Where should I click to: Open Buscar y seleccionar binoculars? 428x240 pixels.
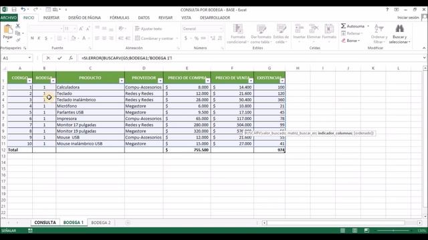point(400,34)
